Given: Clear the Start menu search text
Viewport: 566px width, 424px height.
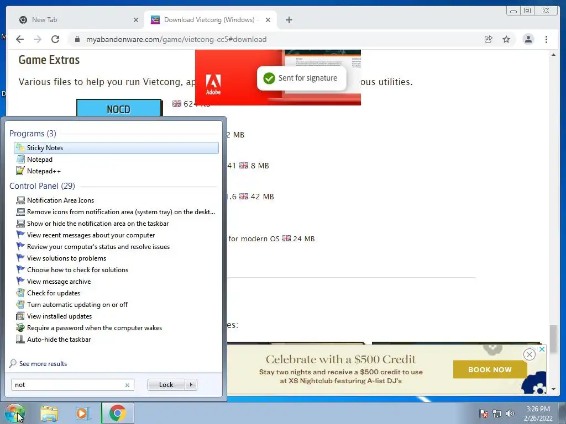Looking at the screenshot, I should coord(127,385).
